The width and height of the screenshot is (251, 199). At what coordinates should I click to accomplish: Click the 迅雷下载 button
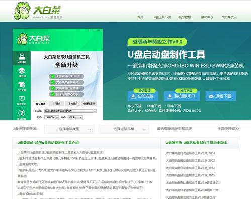[x=221, y=96]
